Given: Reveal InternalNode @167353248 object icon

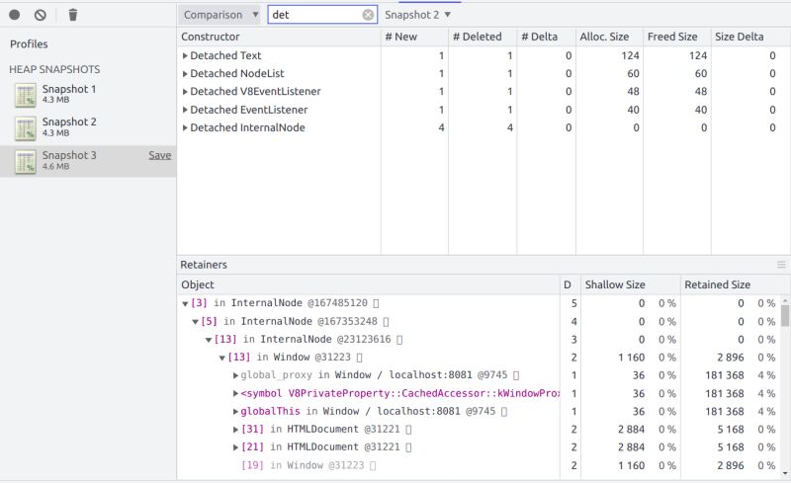Looking at the screenshot, I should click(386, 322).
